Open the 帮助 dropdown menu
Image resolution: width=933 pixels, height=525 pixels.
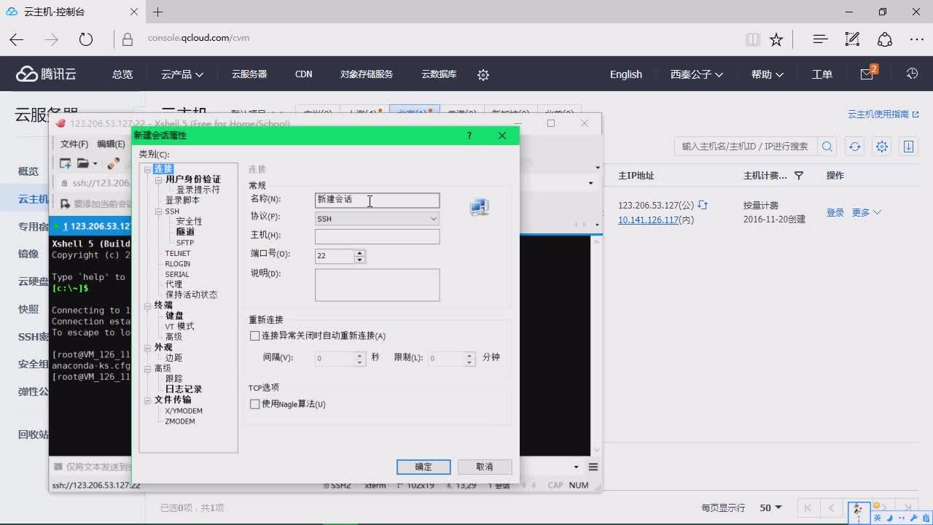click(768, 74)
